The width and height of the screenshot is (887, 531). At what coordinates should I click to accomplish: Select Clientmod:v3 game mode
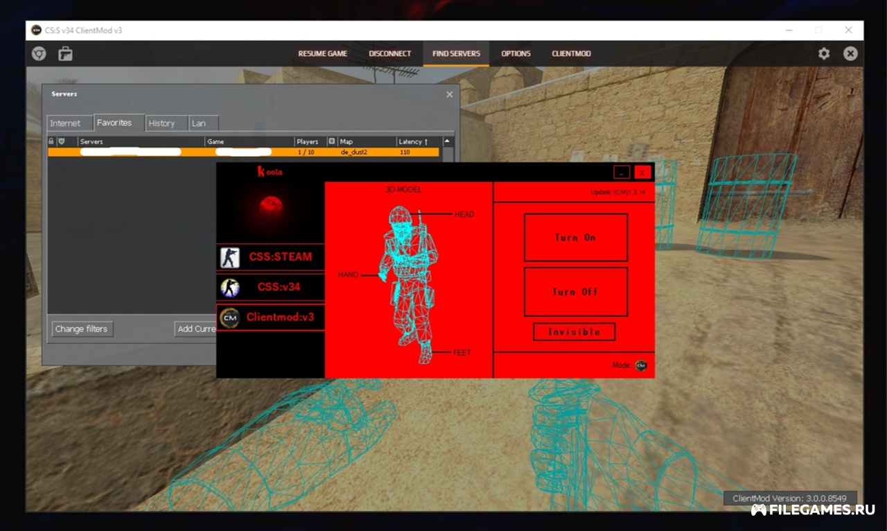click(270, 317)
